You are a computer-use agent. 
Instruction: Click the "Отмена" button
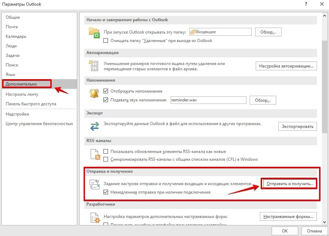pyautogui.click(x=314, y=231)
